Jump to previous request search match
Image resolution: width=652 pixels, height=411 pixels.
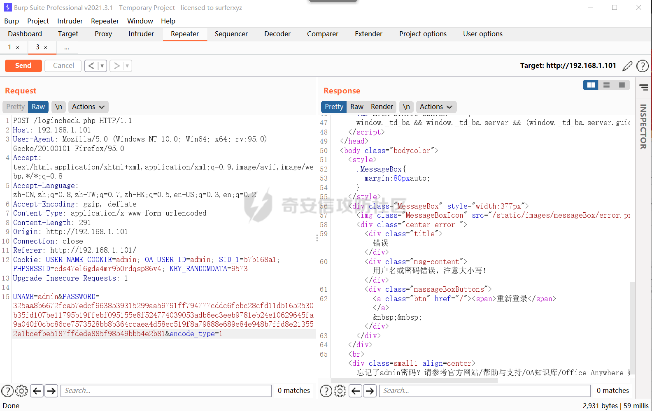pos(37,390)
